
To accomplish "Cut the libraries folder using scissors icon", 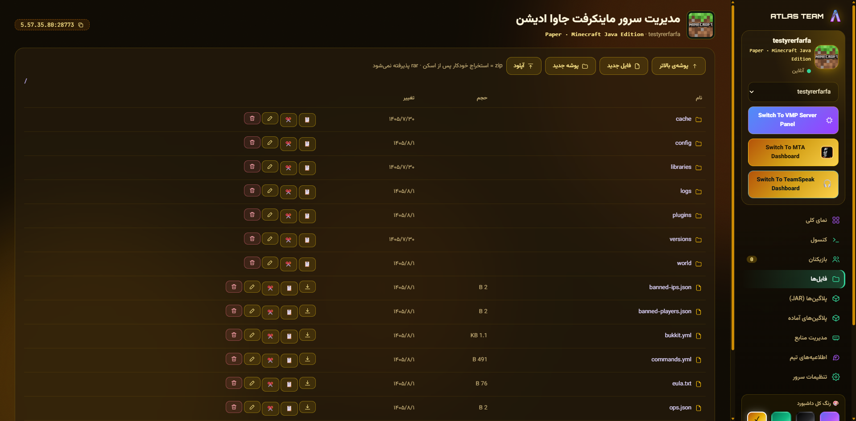I will coord(289,168).
